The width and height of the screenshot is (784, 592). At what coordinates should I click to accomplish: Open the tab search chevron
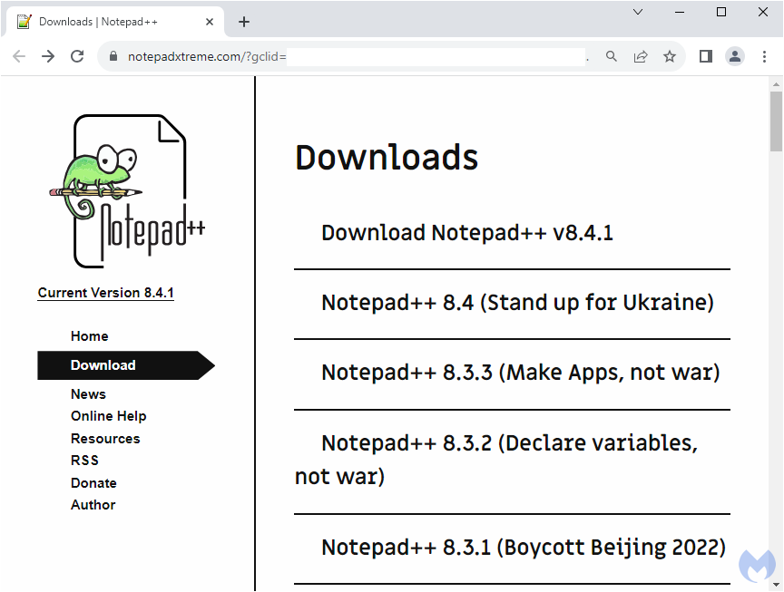point(638,12)
